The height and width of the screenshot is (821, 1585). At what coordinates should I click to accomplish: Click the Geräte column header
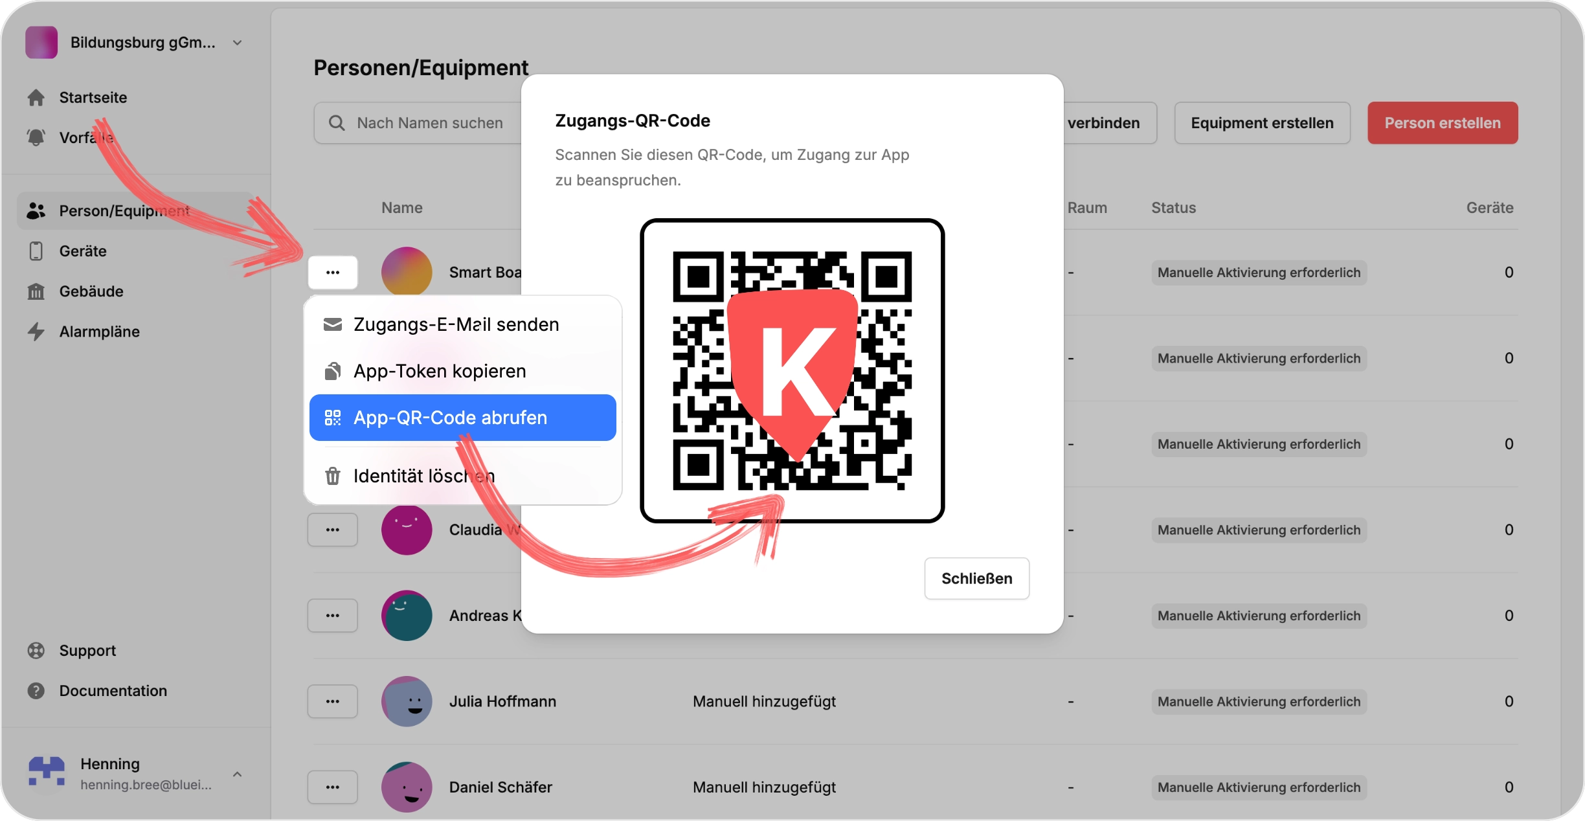coord(1490,208)
